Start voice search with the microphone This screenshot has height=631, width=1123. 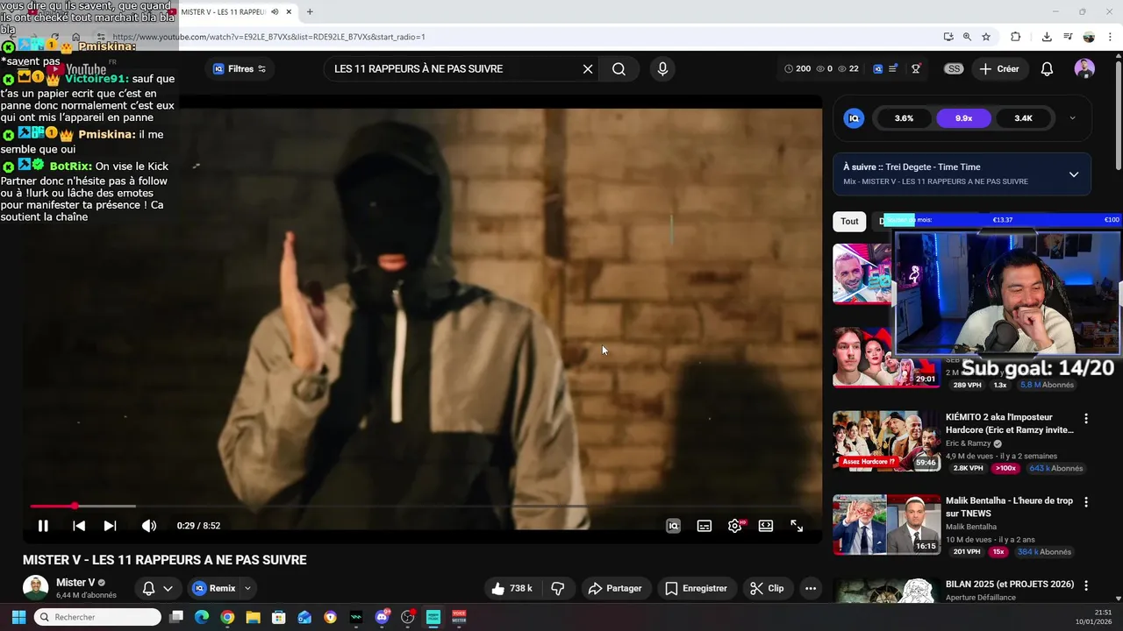662,69
